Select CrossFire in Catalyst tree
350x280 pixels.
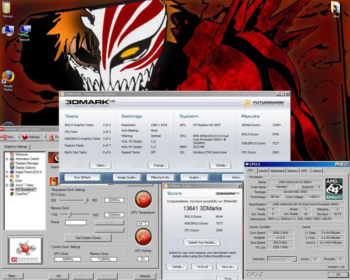[22, 194]
